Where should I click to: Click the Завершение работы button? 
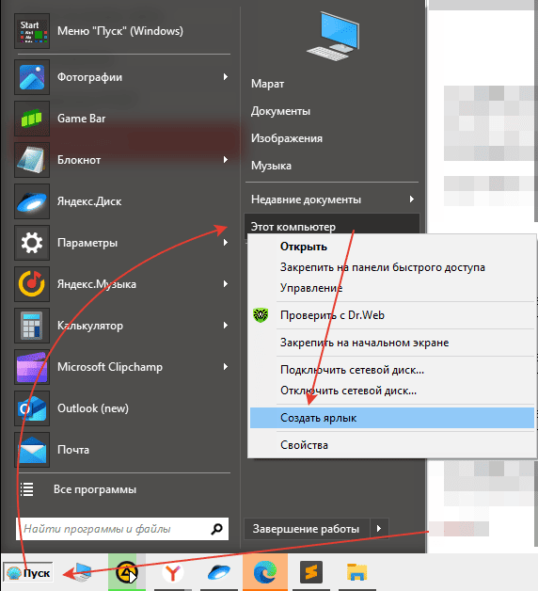point(307,529)
